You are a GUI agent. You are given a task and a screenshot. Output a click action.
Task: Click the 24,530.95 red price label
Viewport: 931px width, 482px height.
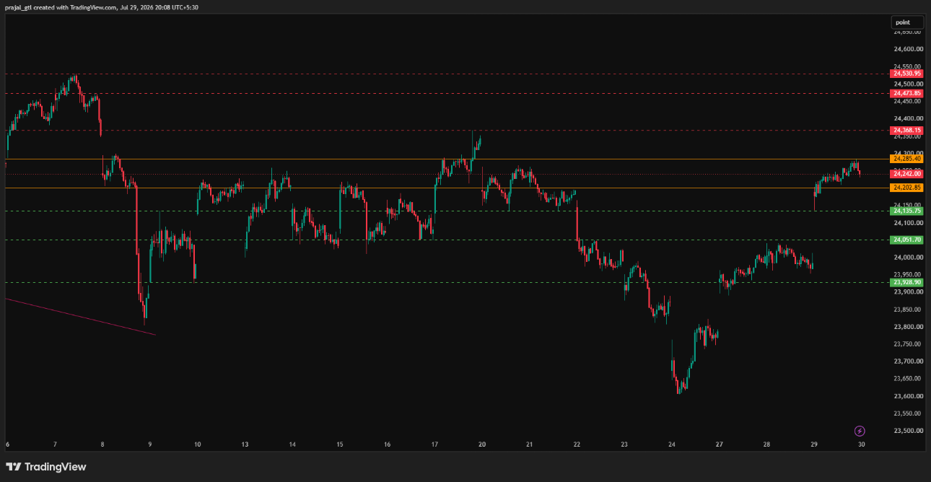coord(907,74)
